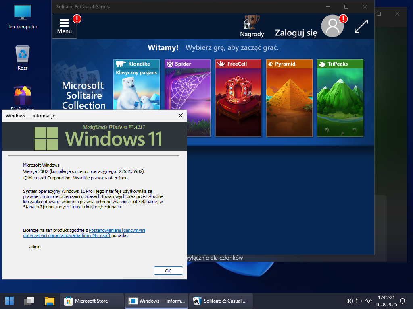Open the volume icon in system tray

349,301
